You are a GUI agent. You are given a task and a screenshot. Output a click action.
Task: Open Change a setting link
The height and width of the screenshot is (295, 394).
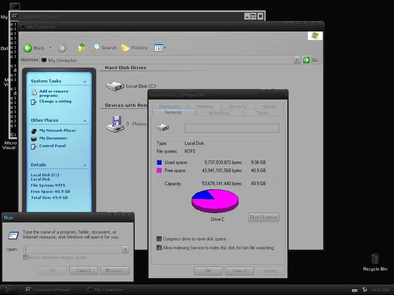tap(55, 101)
